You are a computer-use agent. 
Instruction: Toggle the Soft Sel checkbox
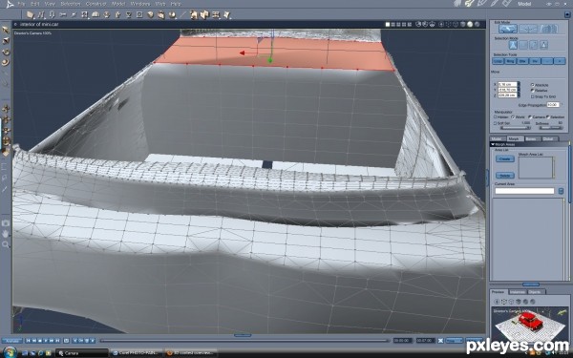496,123
